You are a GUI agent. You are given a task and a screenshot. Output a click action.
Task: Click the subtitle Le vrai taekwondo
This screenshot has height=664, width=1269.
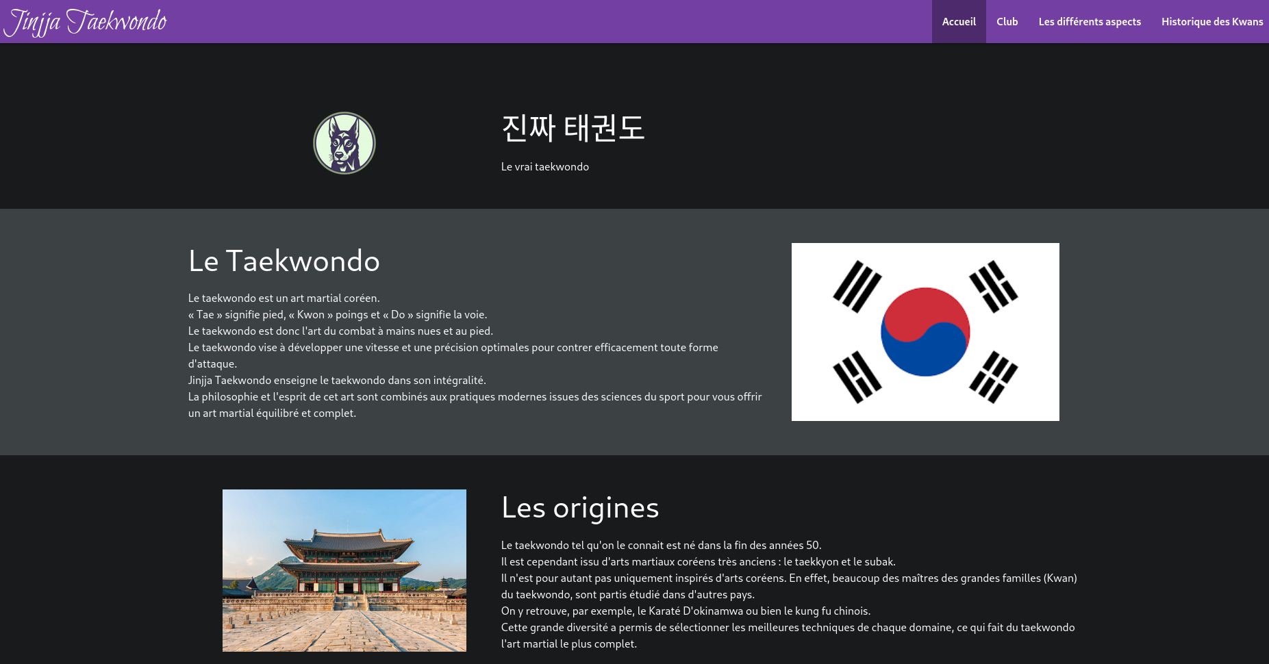[x=544, y=166]
